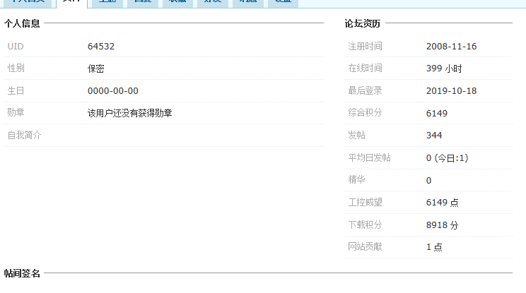Click the 帖间签名 section heading
The width and height of the screenshot is (526, 293).
(x=22, y=273)
